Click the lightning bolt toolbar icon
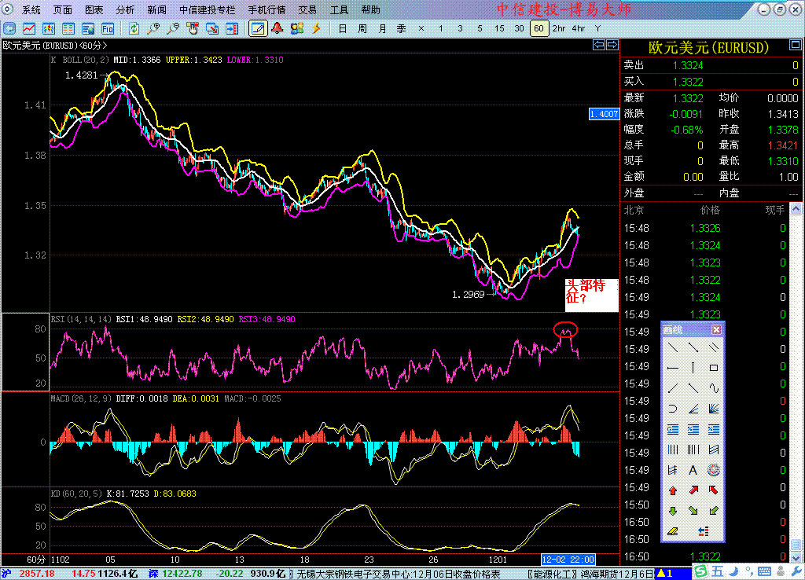Screen dimensions: 805x580 click(x=316, y=28)
